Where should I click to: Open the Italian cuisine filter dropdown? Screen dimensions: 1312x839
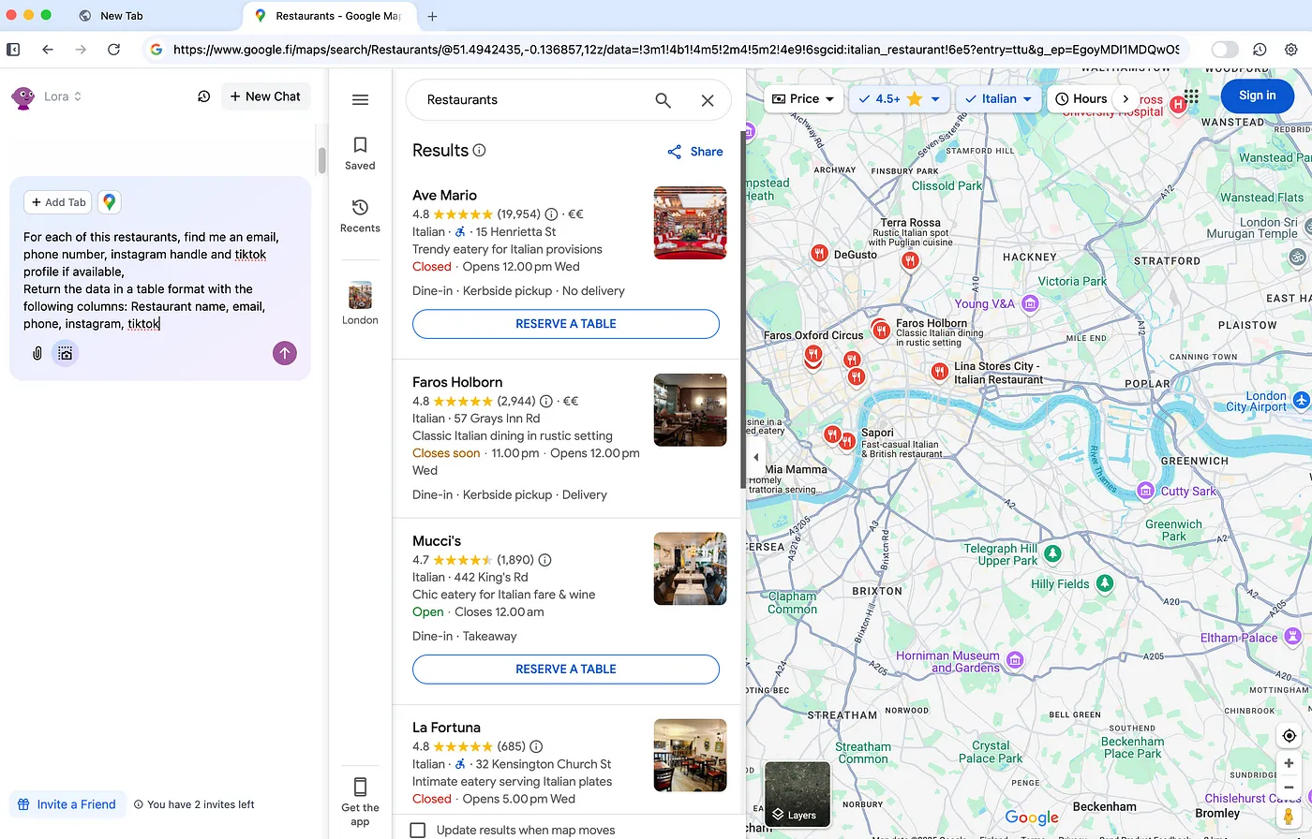pos(998,98)
